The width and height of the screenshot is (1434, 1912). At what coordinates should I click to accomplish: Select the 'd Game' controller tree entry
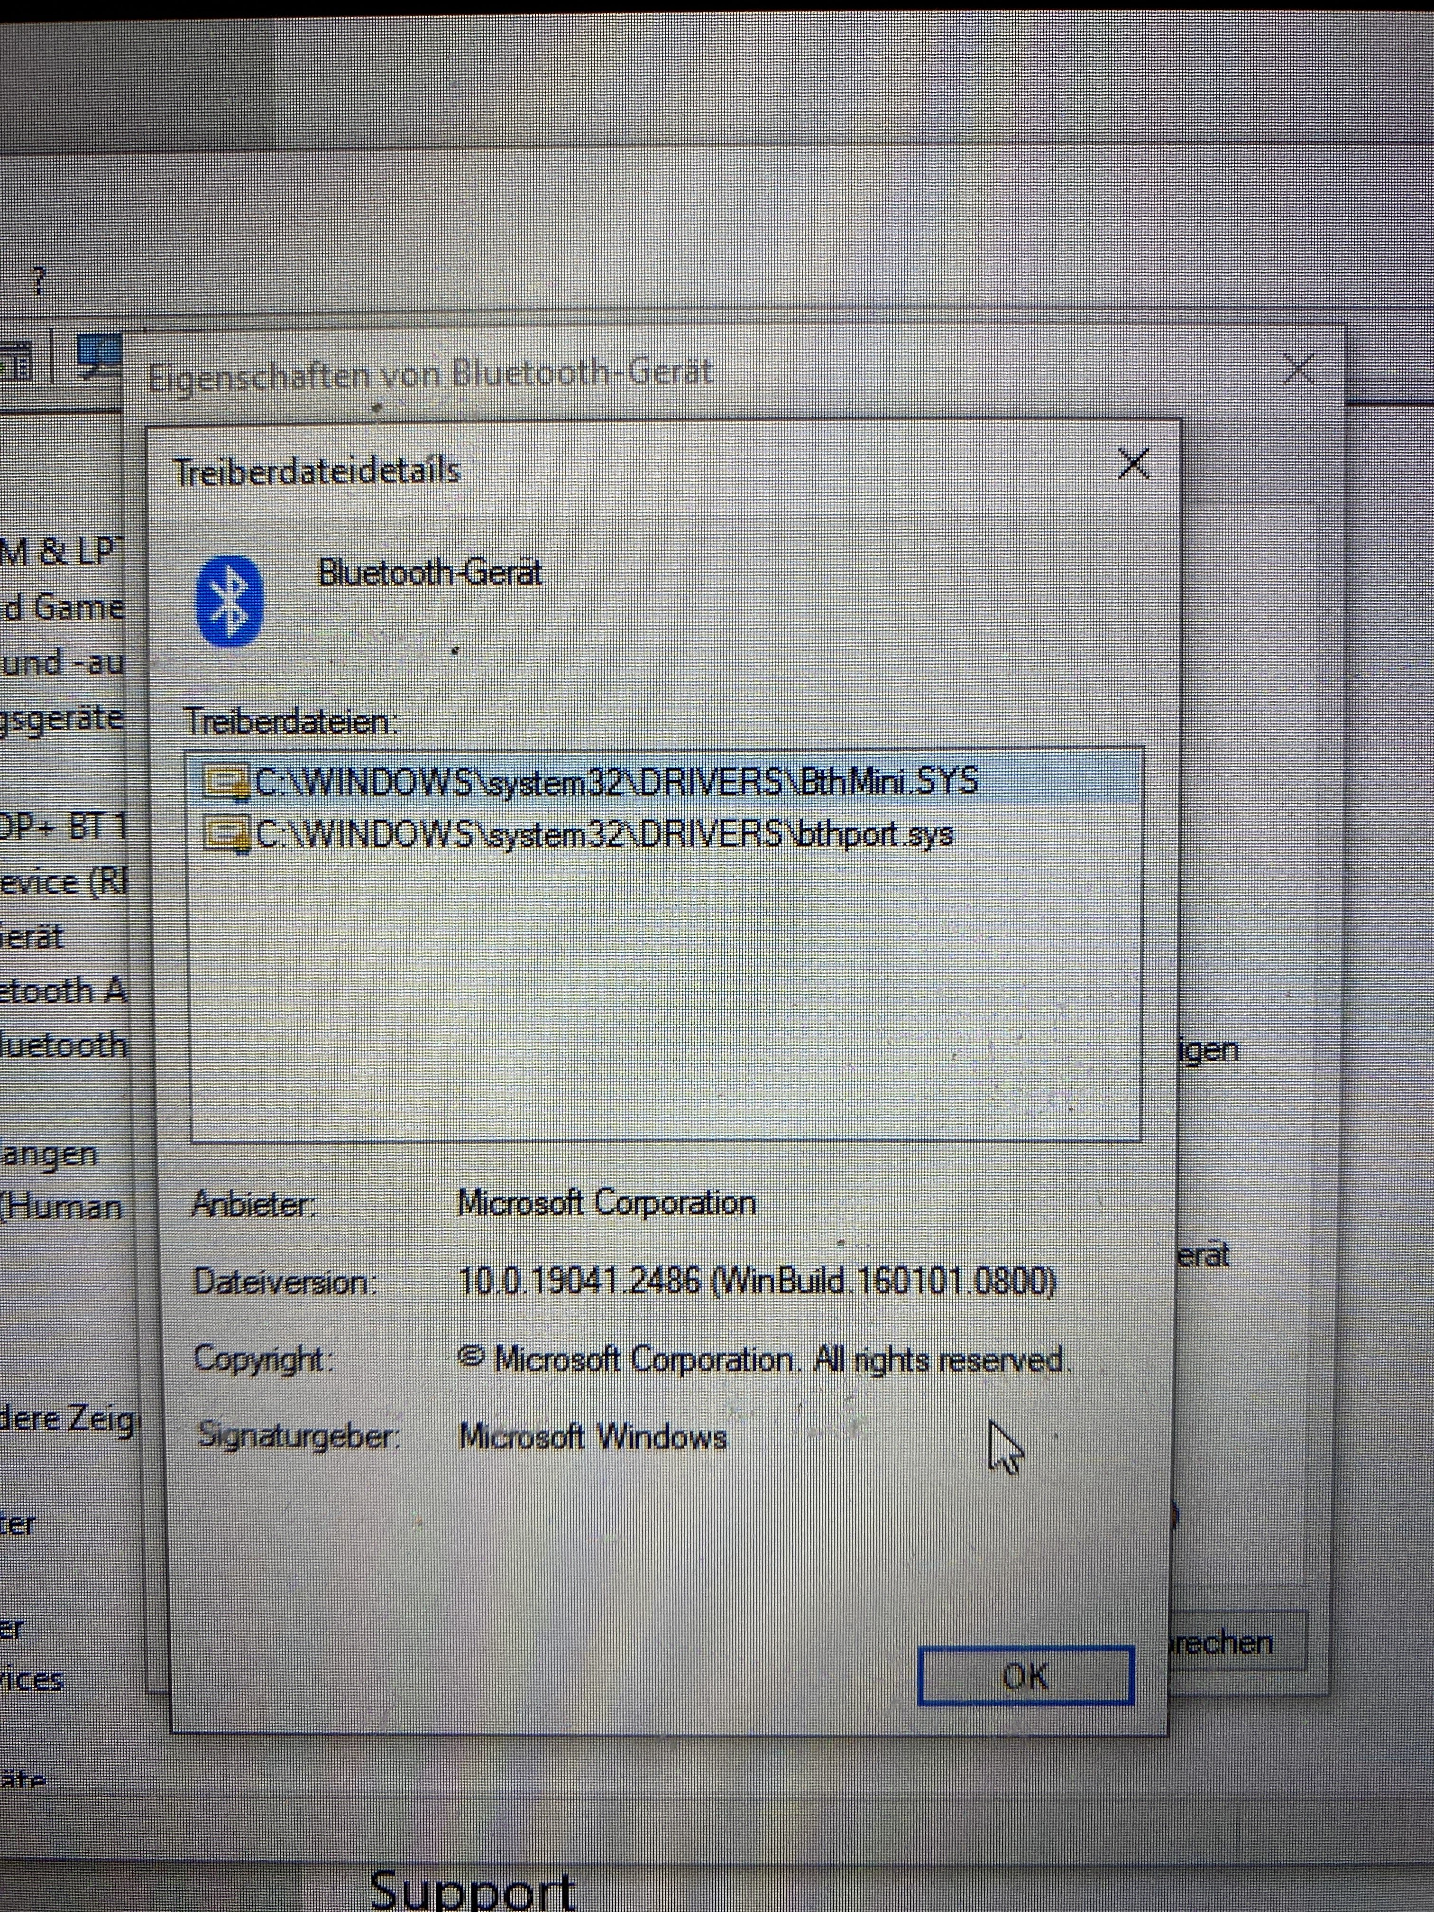coord(62,607)
